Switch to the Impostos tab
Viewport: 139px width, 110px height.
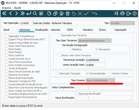[56, 30]
